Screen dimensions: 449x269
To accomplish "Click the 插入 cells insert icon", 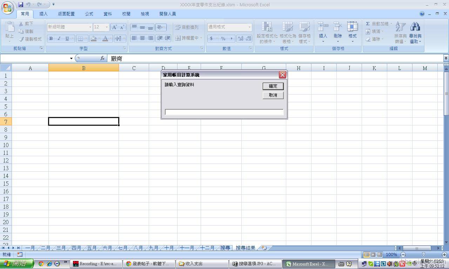I will pos(323,27).
